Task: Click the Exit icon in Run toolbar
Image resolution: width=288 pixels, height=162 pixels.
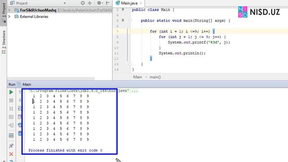Action: coord(11,125)
